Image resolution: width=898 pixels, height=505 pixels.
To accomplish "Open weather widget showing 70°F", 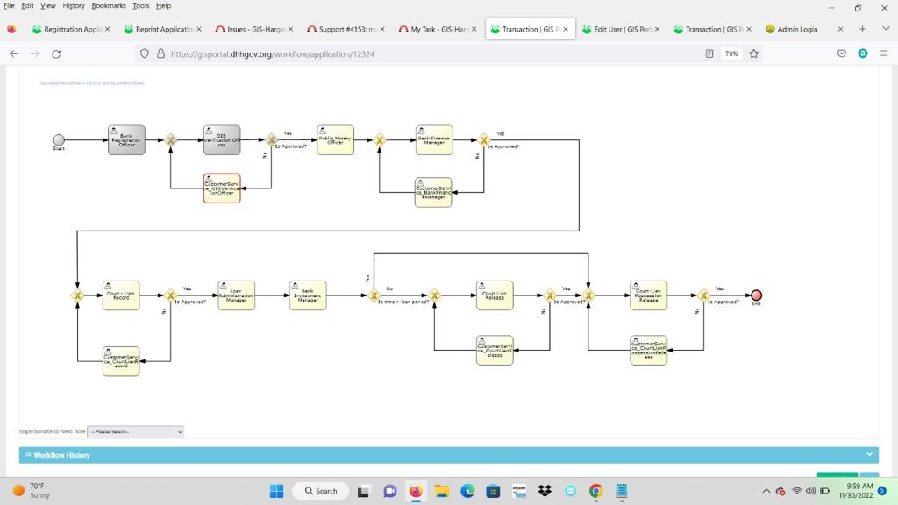I will tap(32, 491).
